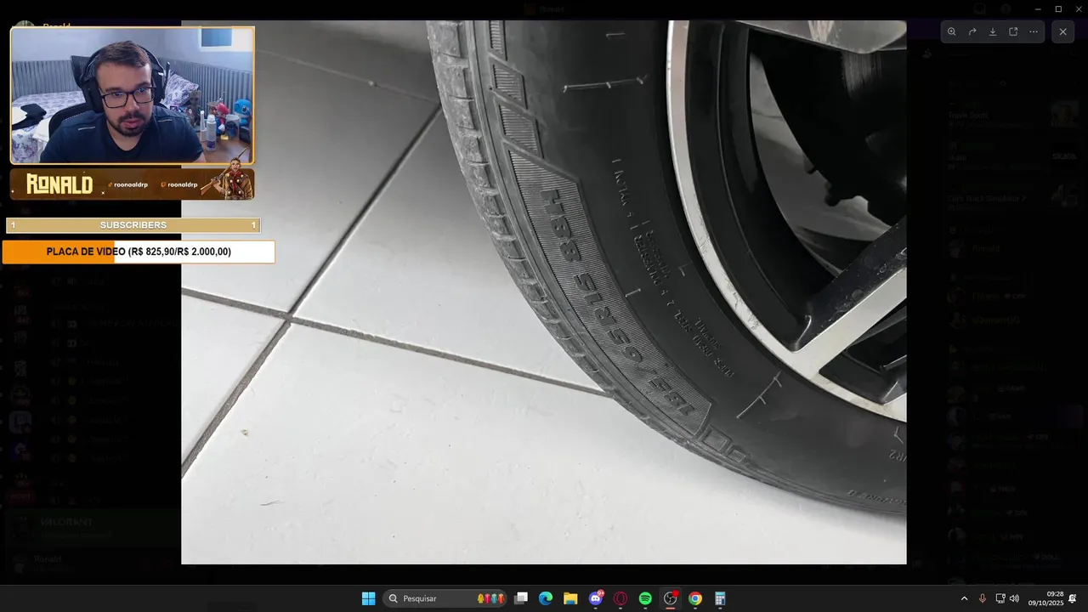1088x612 pixels.
Task: Close the image viewer
Action: pos(1062,31)
